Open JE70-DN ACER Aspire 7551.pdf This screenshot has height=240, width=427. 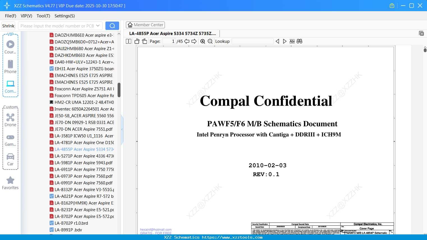[x=81, y=129]
